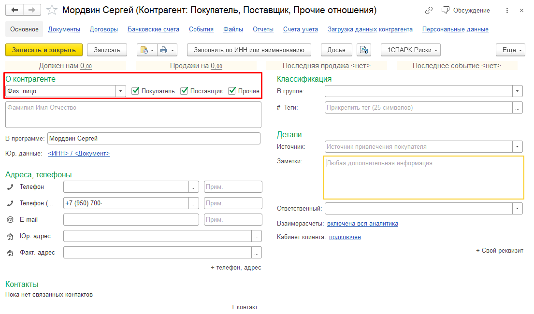Switch to the Договоры tab

[x=103, y=29]
